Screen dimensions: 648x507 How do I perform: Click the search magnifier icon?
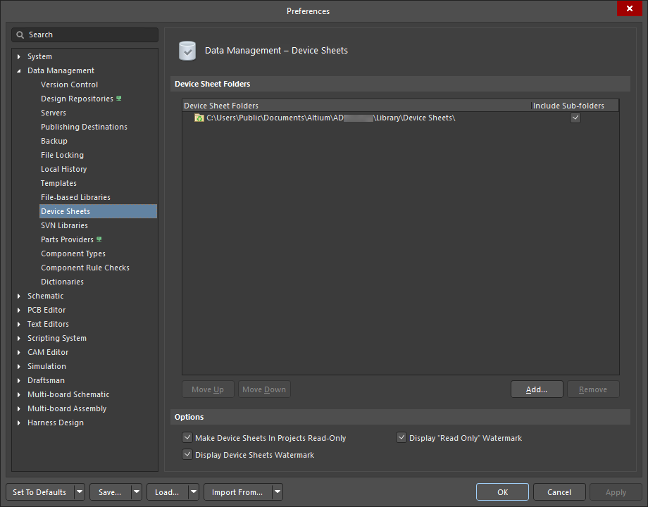click(x=20, y=35)
